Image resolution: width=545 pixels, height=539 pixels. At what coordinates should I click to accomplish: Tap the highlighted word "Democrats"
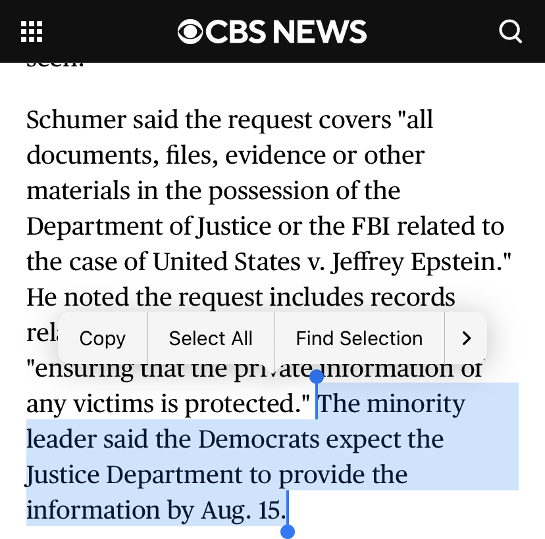pyautogui.click(x=259, y=439)
